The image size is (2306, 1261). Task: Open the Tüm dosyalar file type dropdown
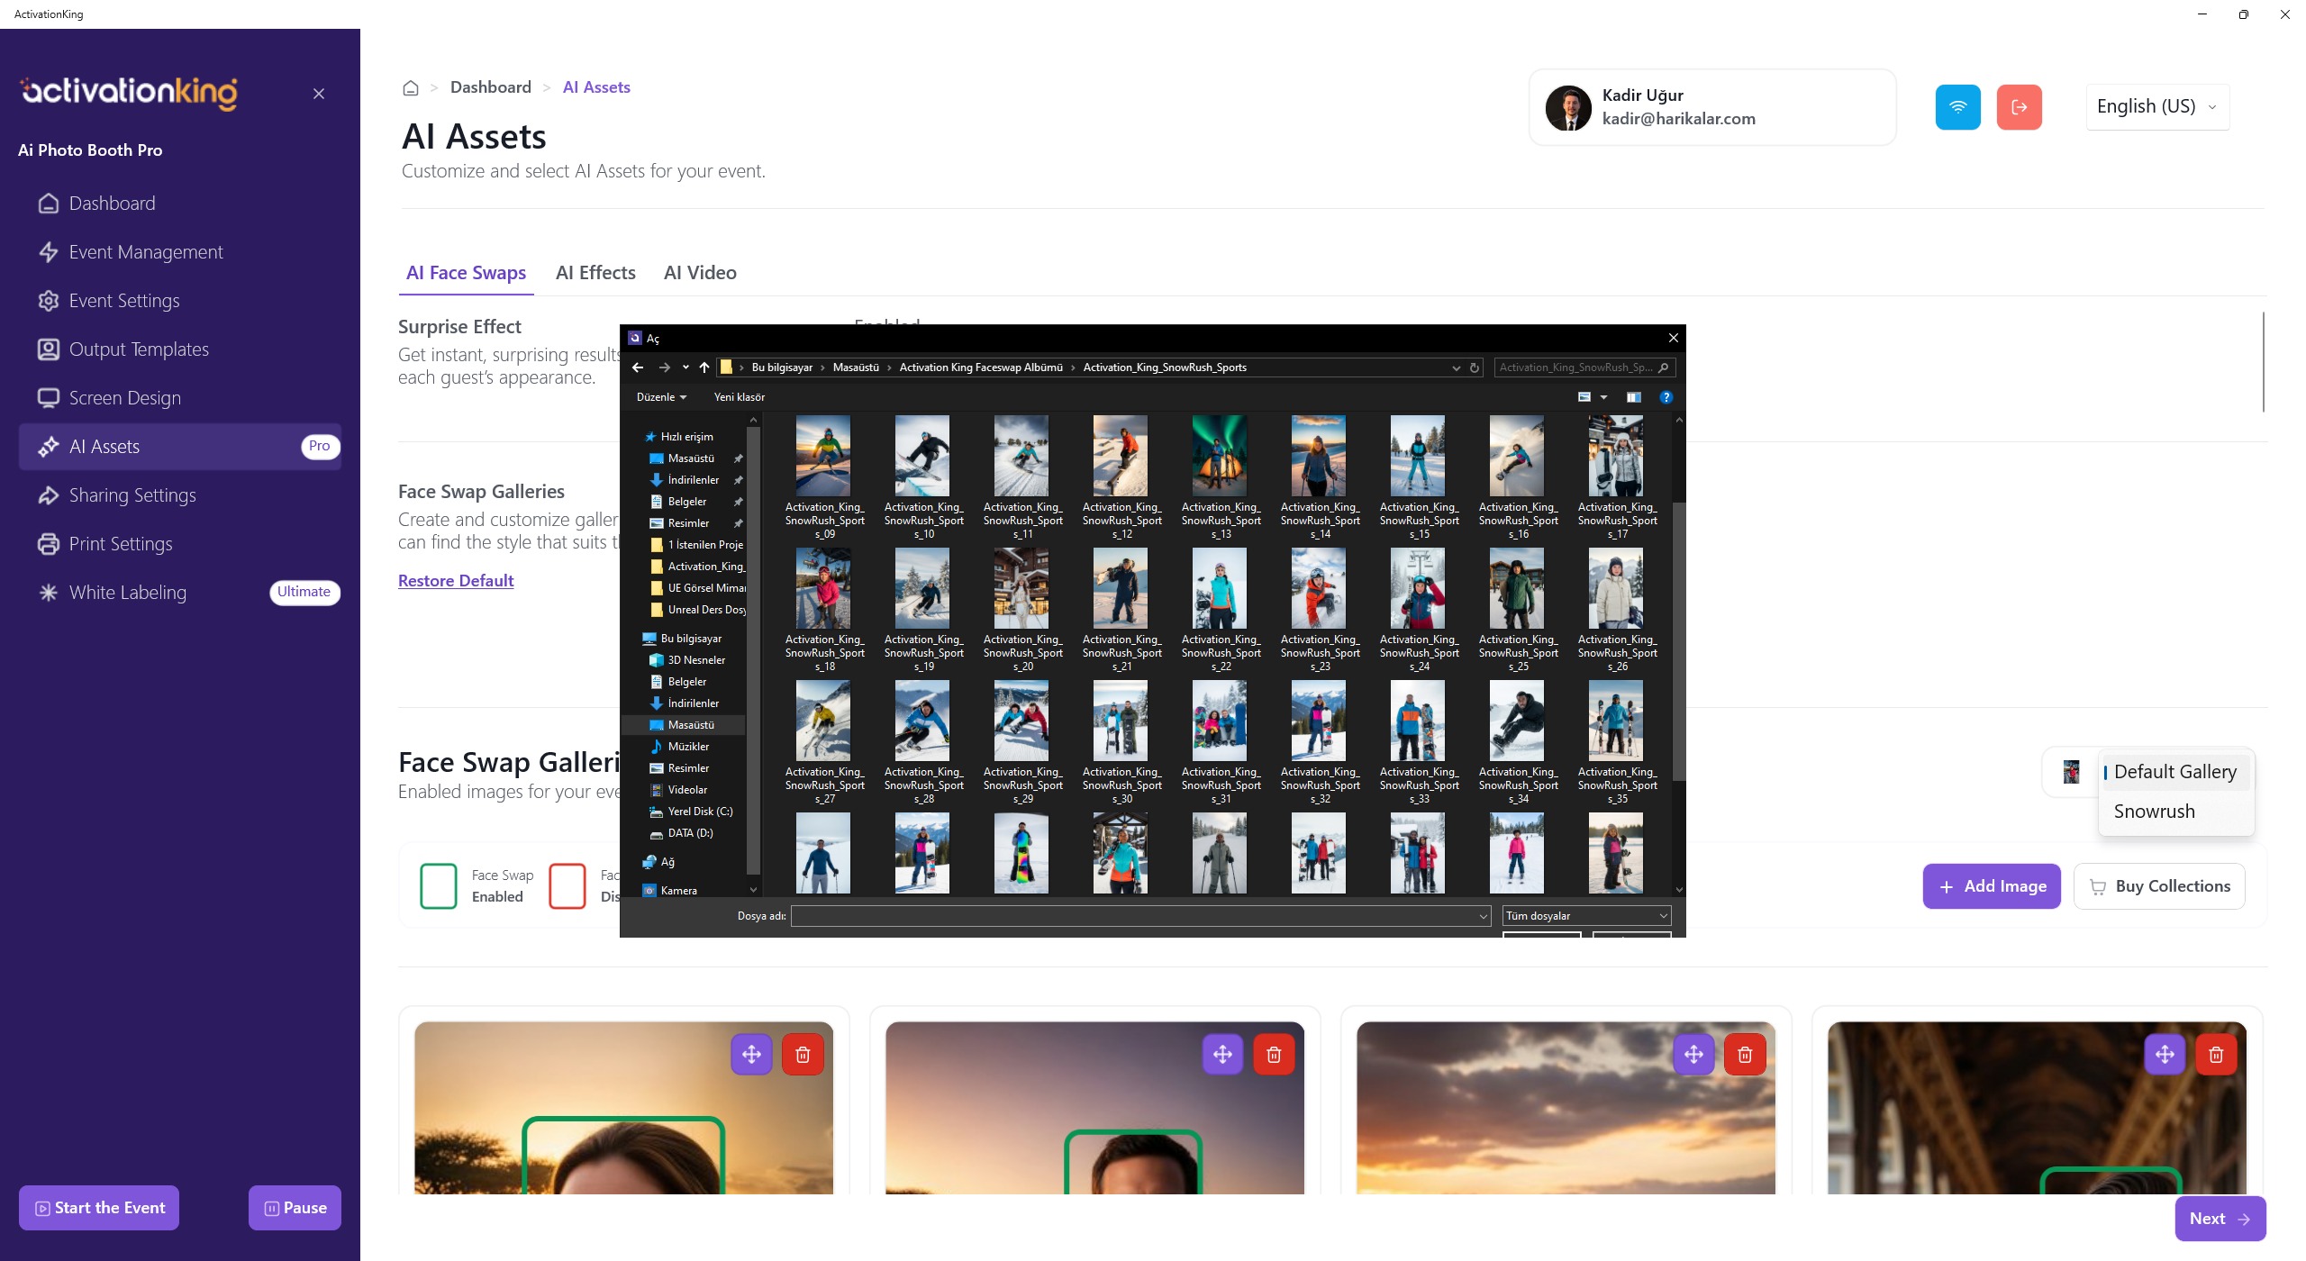point(1586,916)
